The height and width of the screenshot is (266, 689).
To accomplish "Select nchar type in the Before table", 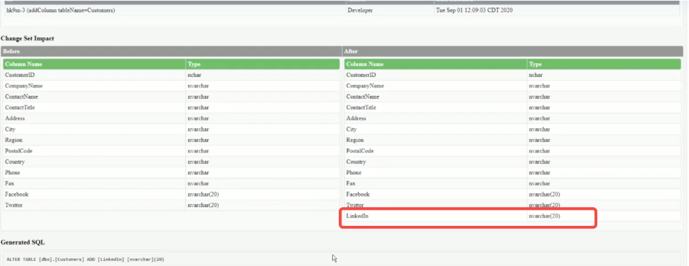I will coord(194,75).
